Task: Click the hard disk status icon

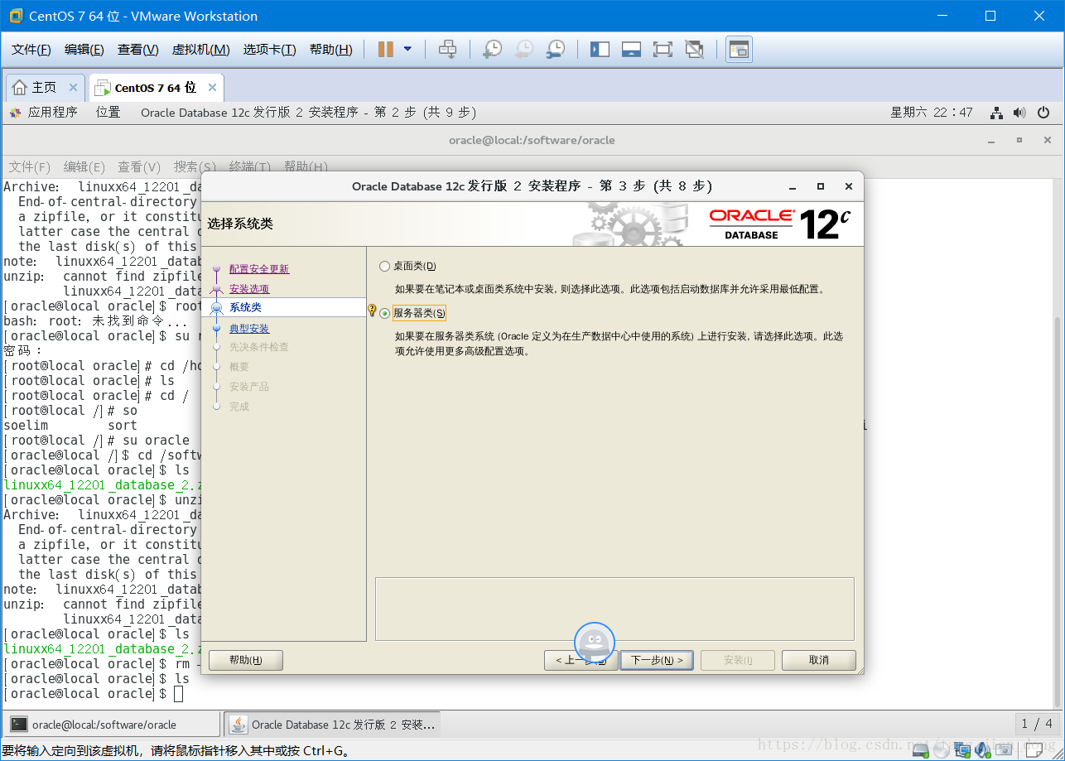Action: point(921,750)
